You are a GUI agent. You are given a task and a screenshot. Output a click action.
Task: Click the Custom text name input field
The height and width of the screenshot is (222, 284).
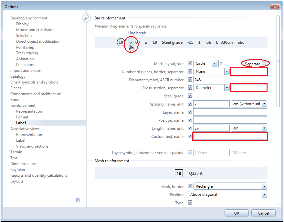230,137
